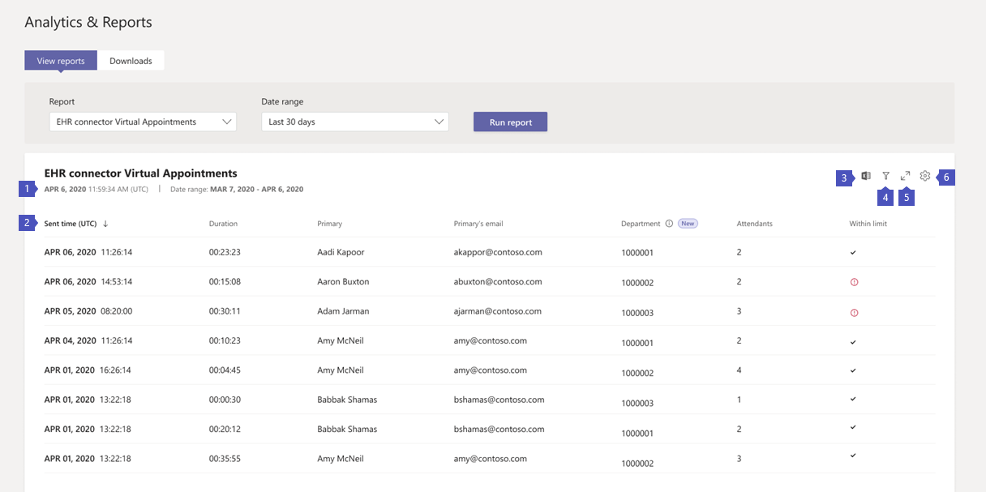The width and height of the screenshot is (986, 492).
Task: Click the Department column header
Action: click(641, 224)
